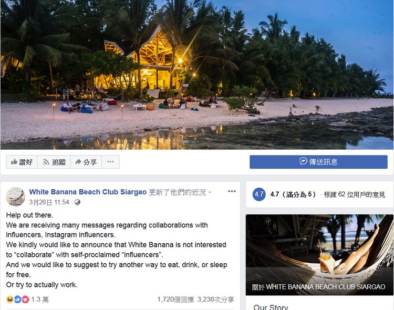Click the globe public-privacy icon
The image size is (394, 310).
[77, 202]
